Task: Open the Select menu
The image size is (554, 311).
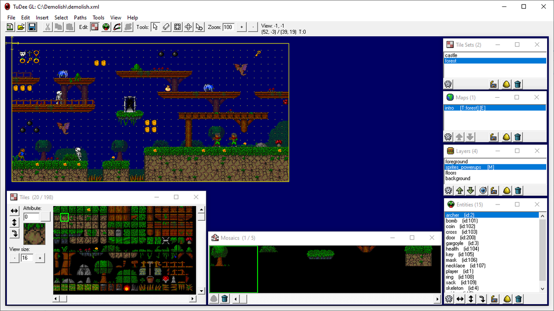Action: pos(61,18)
